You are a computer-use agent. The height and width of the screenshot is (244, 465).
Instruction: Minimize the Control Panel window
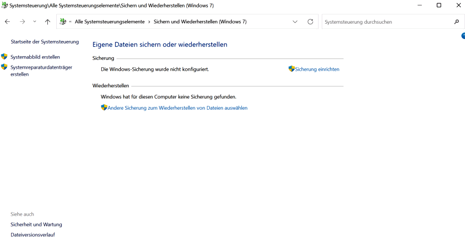click(x=419, y=5)
